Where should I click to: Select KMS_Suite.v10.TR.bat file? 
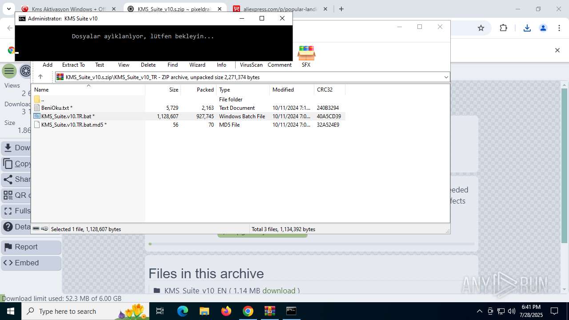click(68, 116)
